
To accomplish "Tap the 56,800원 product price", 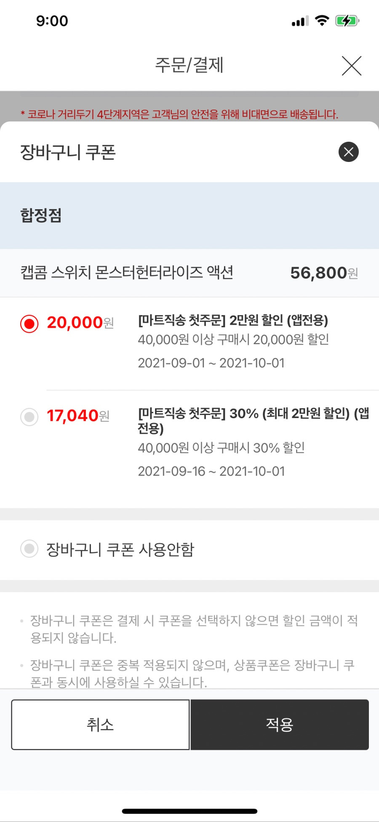I will pos(324,273).
